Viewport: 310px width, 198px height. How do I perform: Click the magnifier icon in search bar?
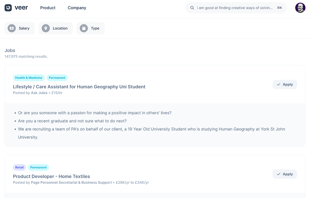192,8
